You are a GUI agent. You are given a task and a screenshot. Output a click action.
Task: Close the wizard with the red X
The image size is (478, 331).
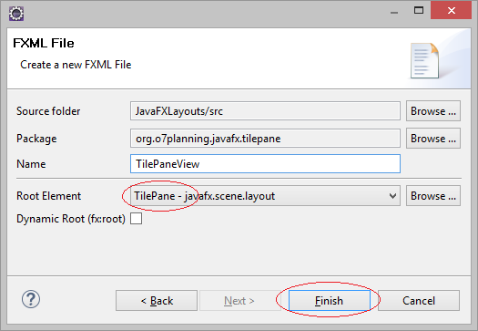point(452,10)
